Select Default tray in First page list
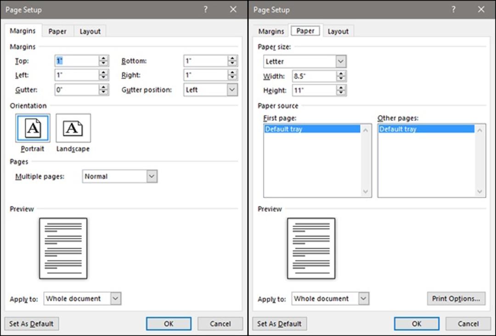Image resolution: width=496 pixels, height=336 pixels. 312,129
